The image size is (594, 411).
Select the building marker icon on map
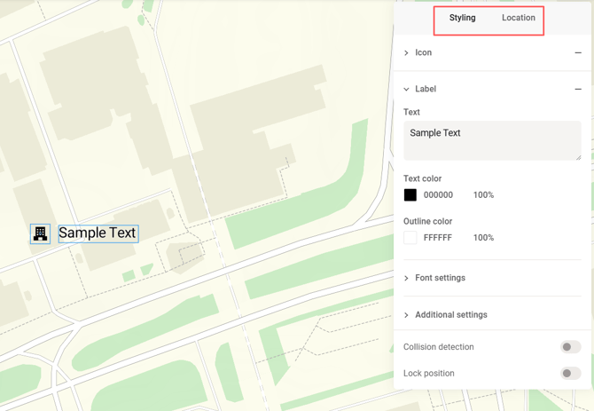click(x=40, y=233)
